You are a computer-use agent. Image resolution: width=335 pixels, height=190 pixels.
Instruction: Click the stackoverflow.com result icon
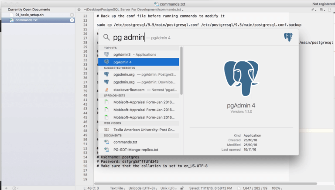(x=106, y=90)
